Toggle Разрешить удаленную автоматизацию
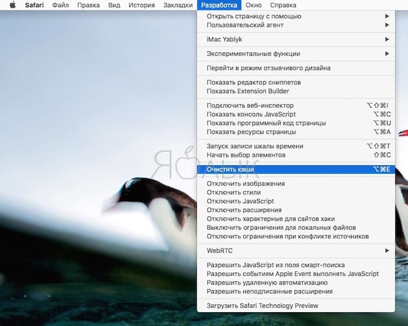Viewport: 408px width, 326px height. (x=296, y=282)
